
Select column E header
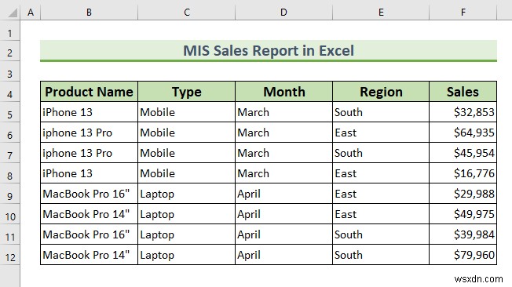[381, 13]
